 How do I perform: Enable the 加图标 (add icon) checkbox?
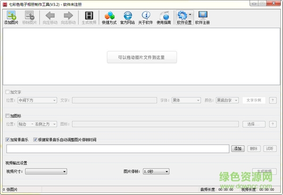(x=7, y=116)
